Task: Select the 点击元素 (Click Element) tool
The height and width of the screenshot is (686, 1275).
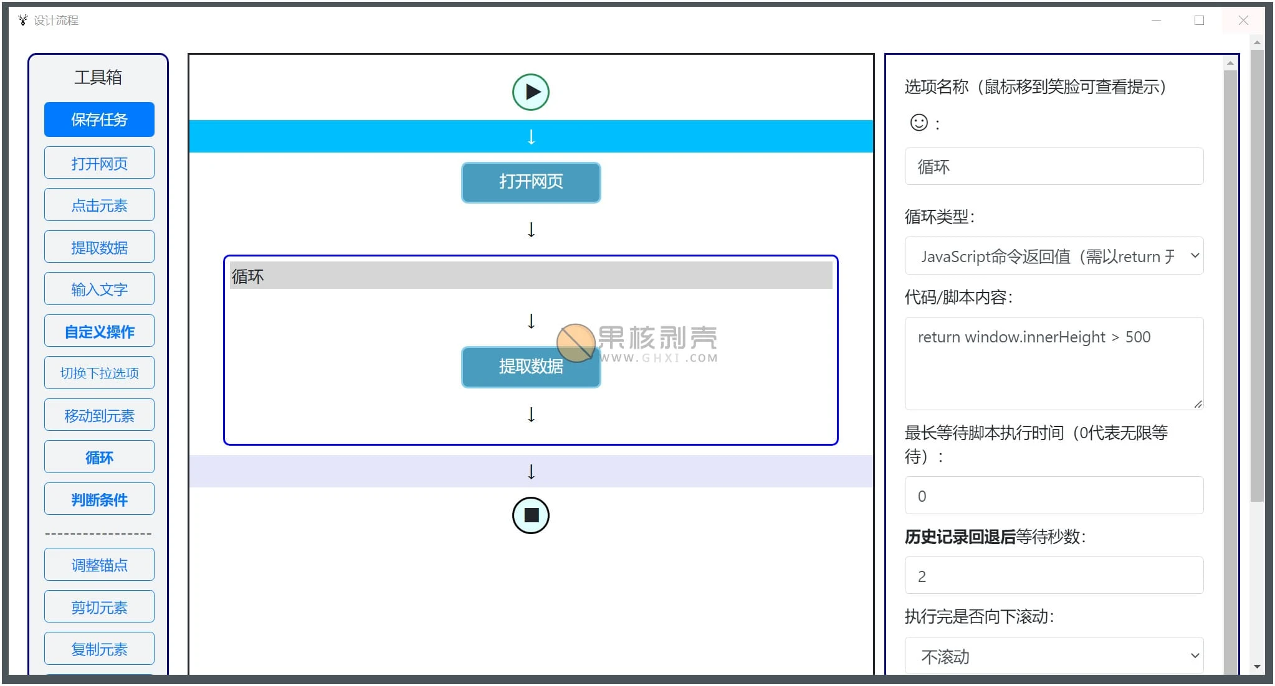Action: [x=98, y=205]
